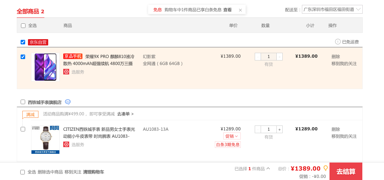The image size is (384, 180).
Task: Open the 配送至 delivery address dropdown
Action: tap(332, 9)
